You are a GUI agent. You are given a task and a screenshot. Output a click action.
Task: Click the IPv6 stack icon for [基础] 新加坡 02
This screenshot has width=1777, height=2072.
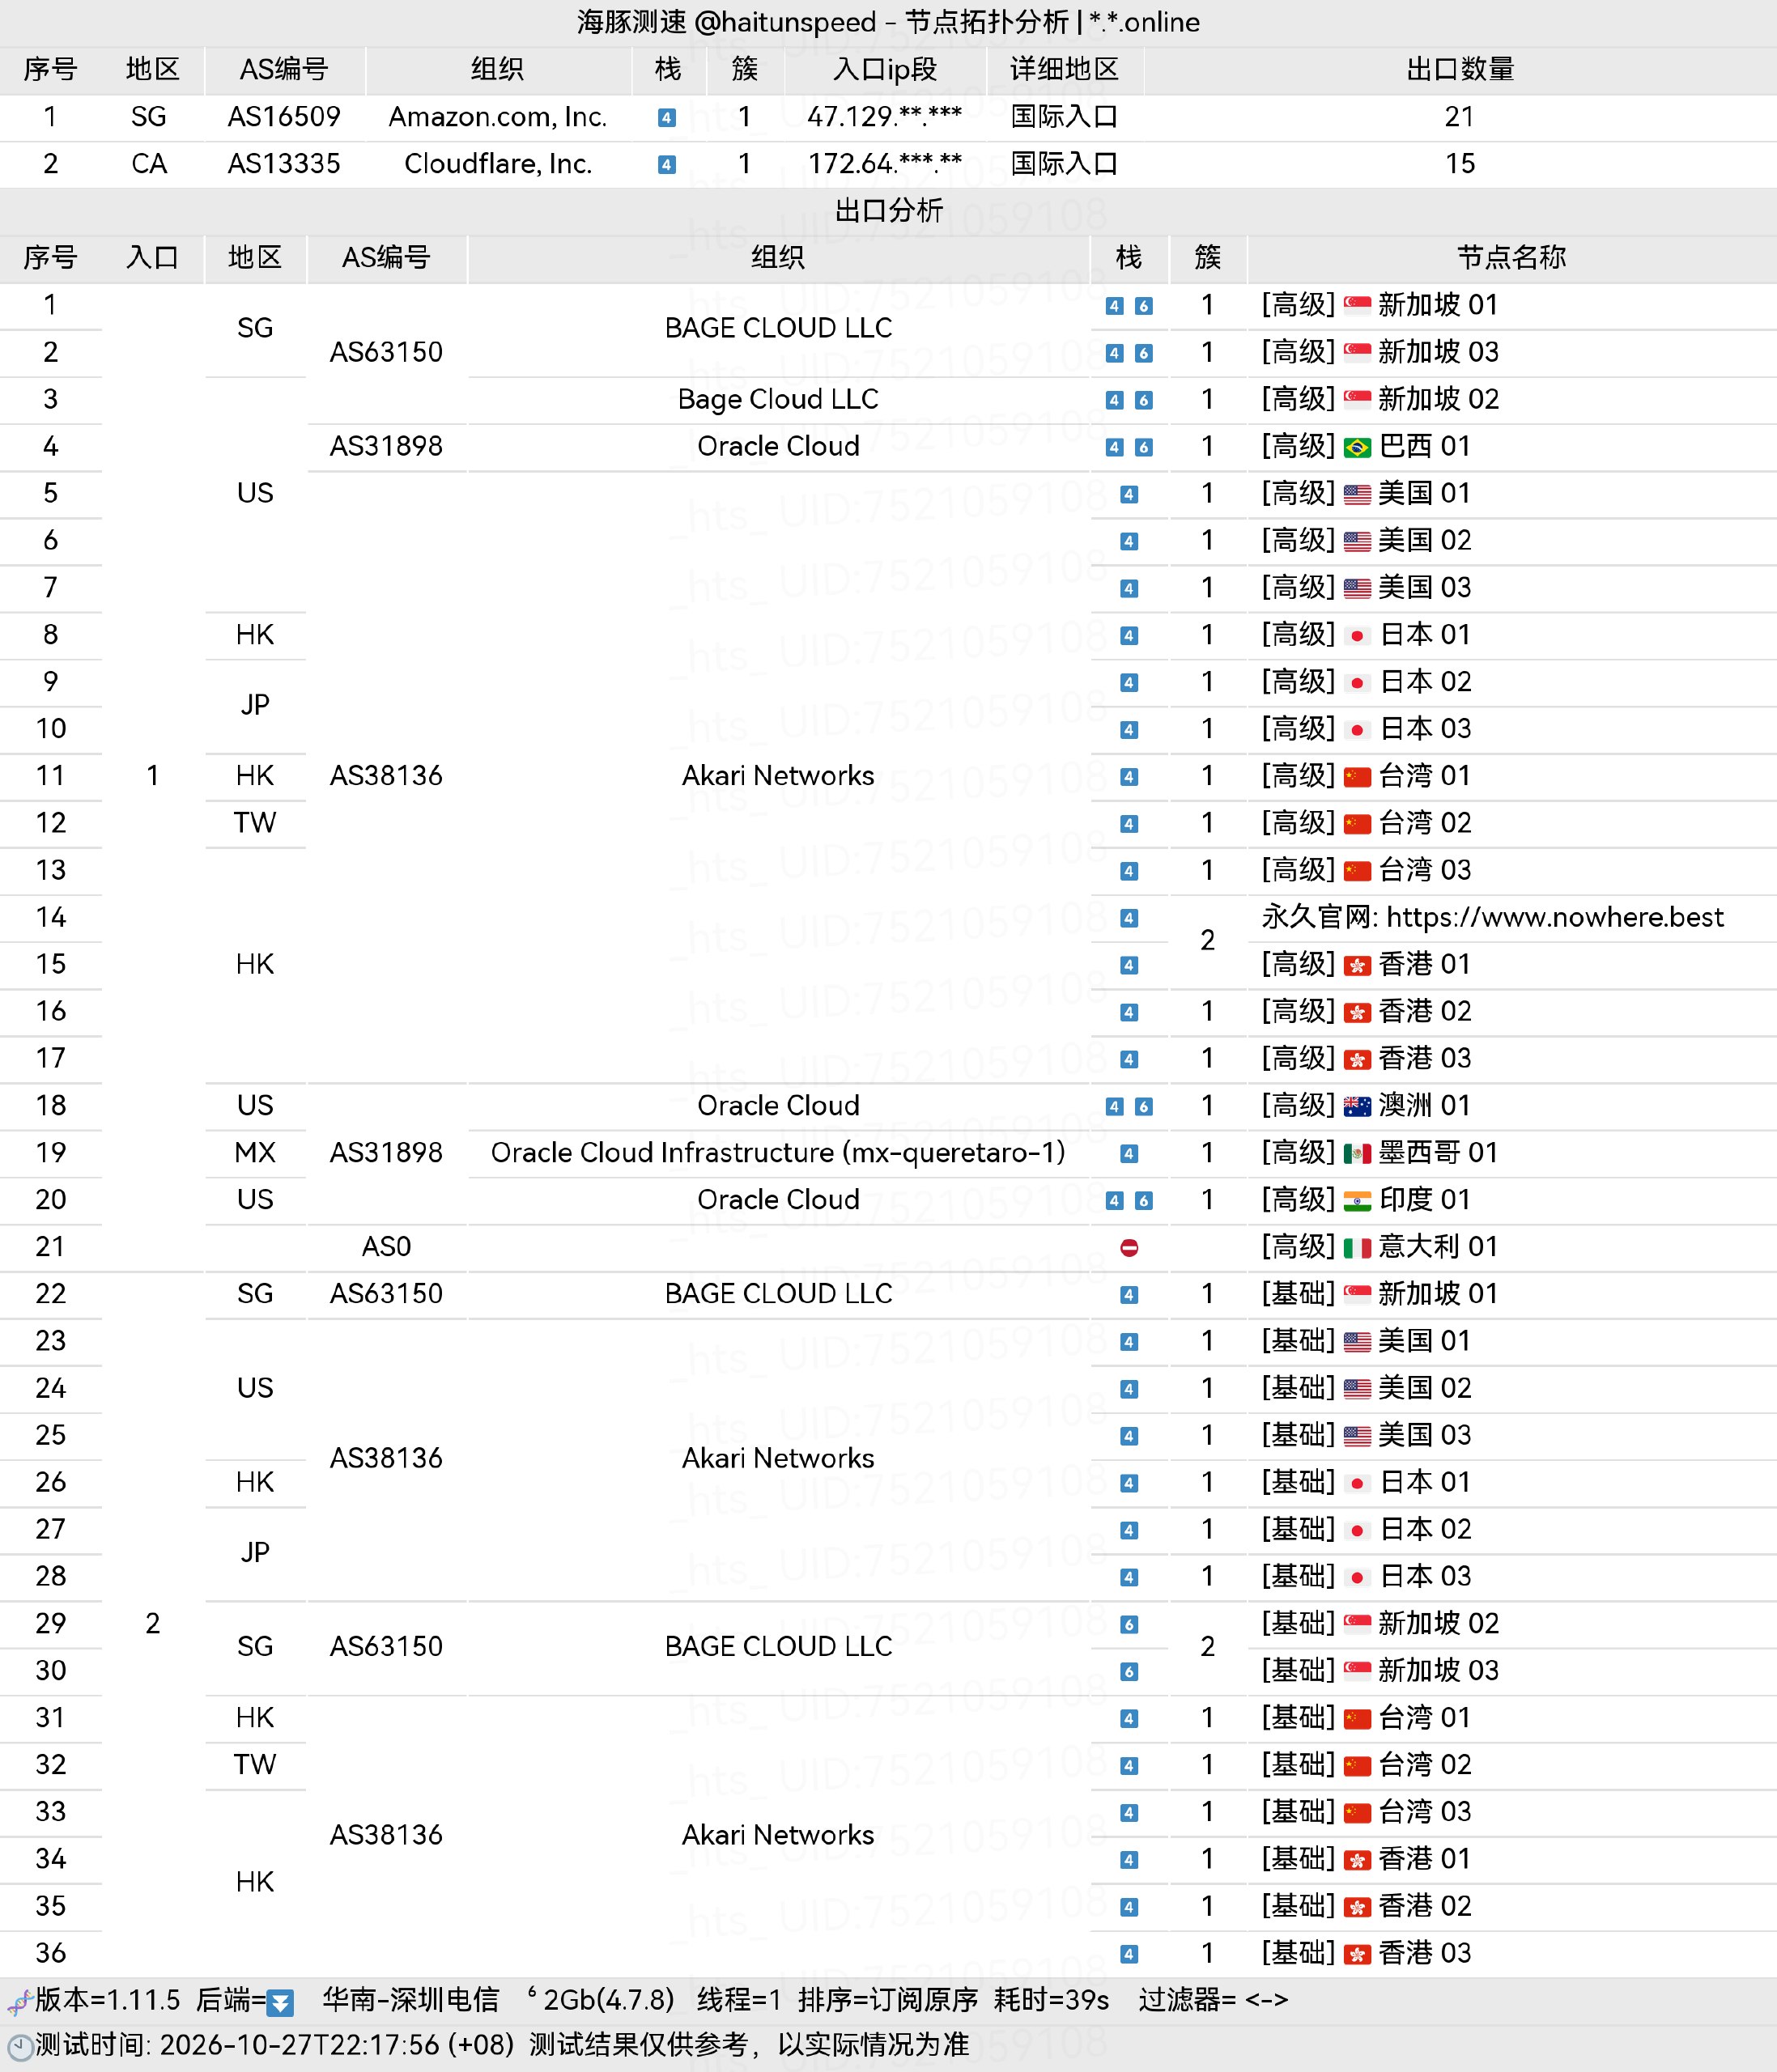1129,1625
